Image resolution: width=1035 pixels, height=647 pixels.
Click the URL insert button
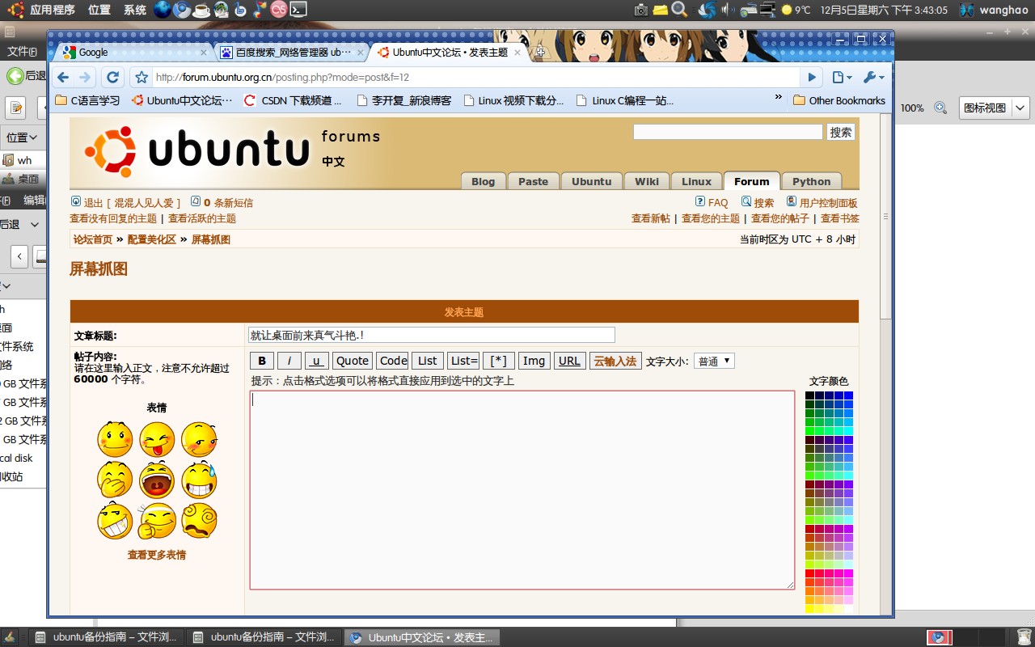[x=569, y=361]
